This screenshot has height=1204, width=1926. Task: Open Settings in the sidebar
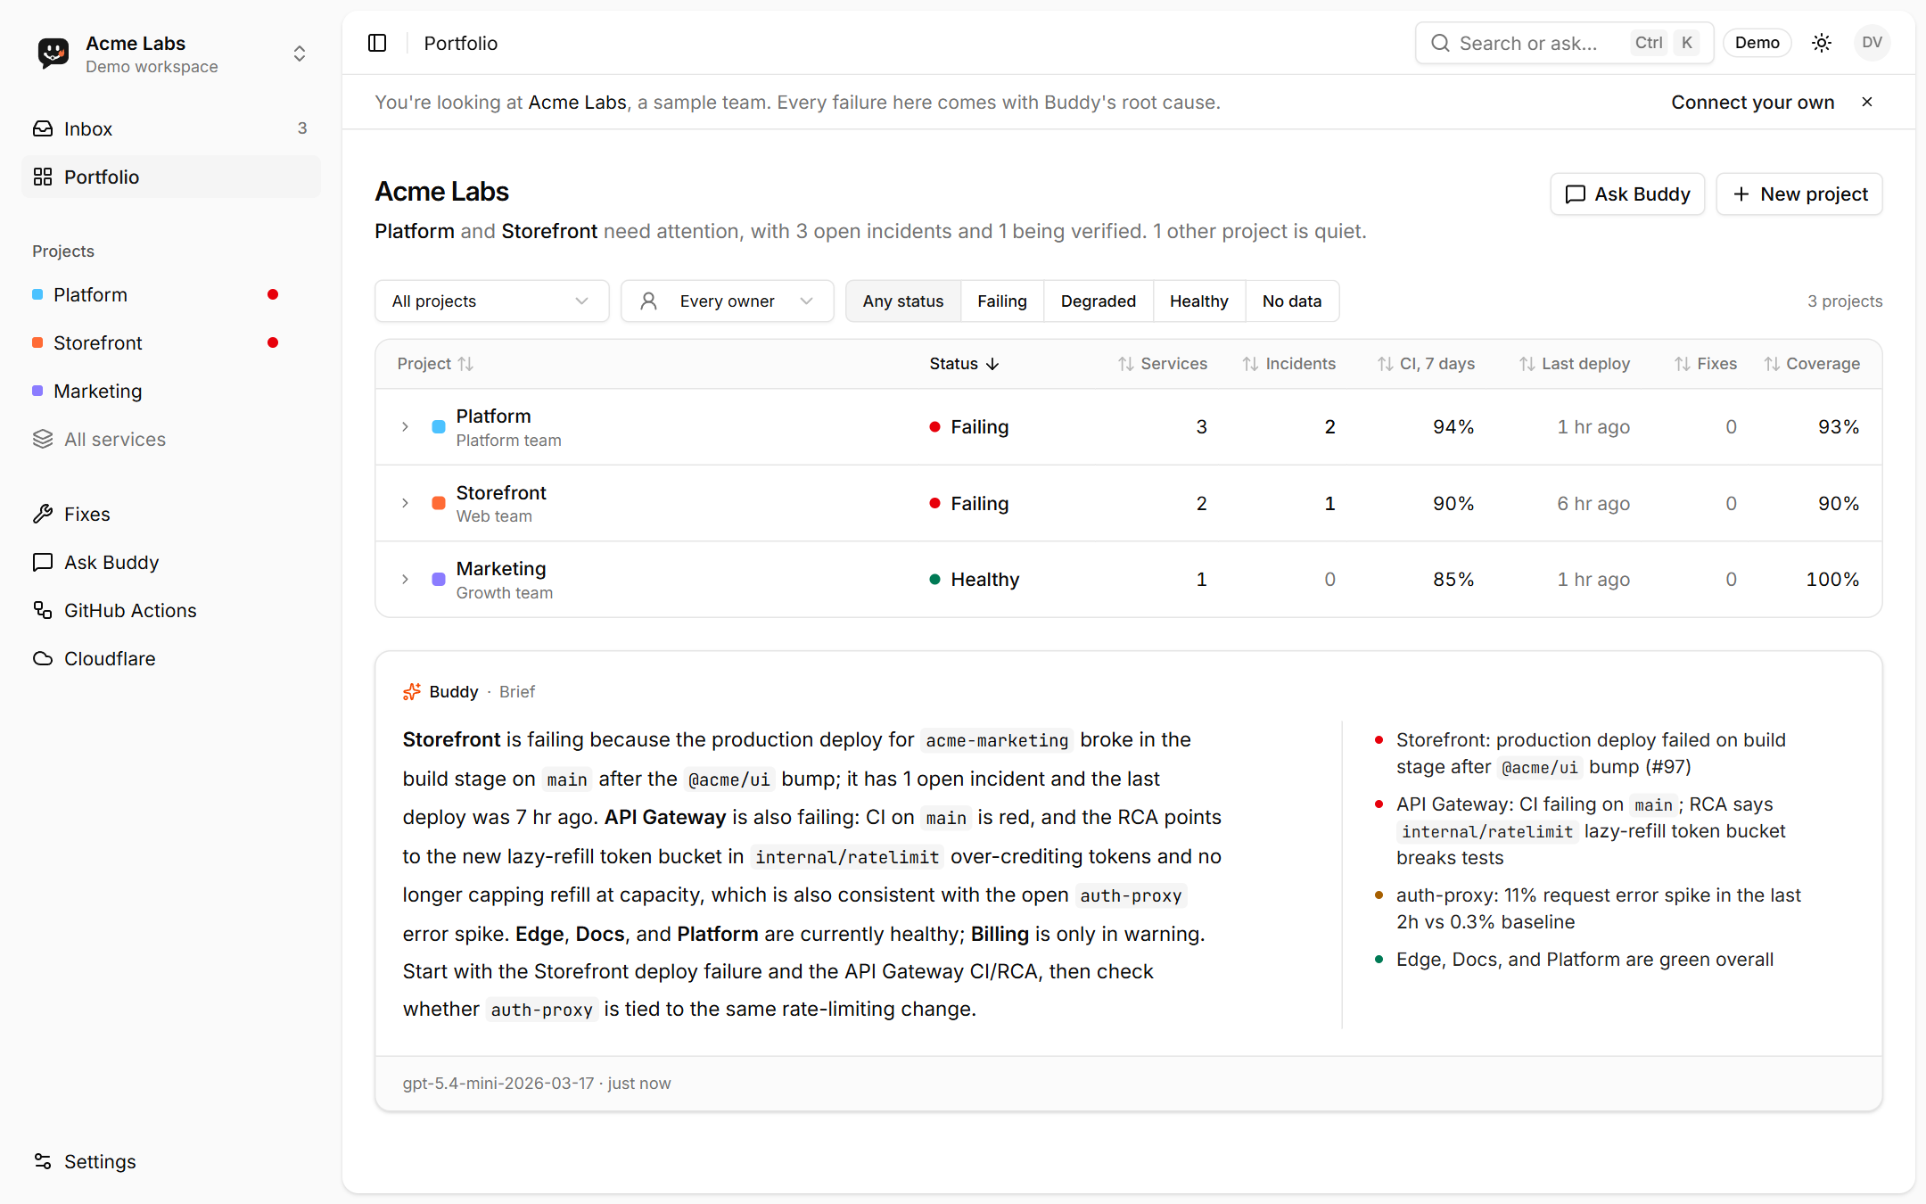click(171, 1161)
